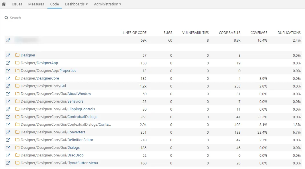
Task: Click folder icon beside Gui/Dialogs
Action: pos(17,147)
